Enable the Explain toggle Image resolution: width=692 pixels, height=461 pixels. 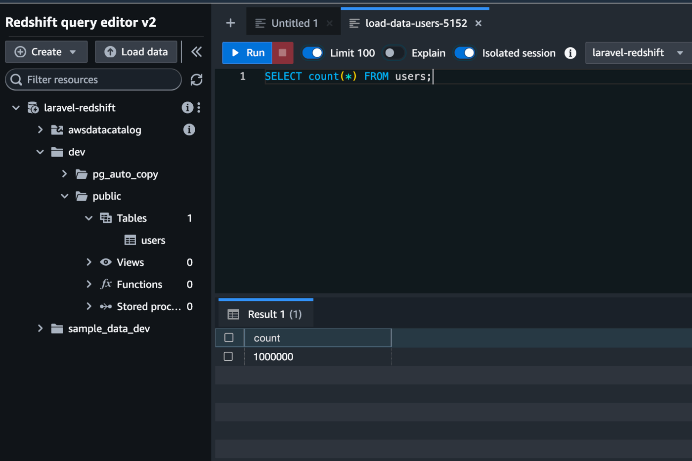click(x=394, y=53)
